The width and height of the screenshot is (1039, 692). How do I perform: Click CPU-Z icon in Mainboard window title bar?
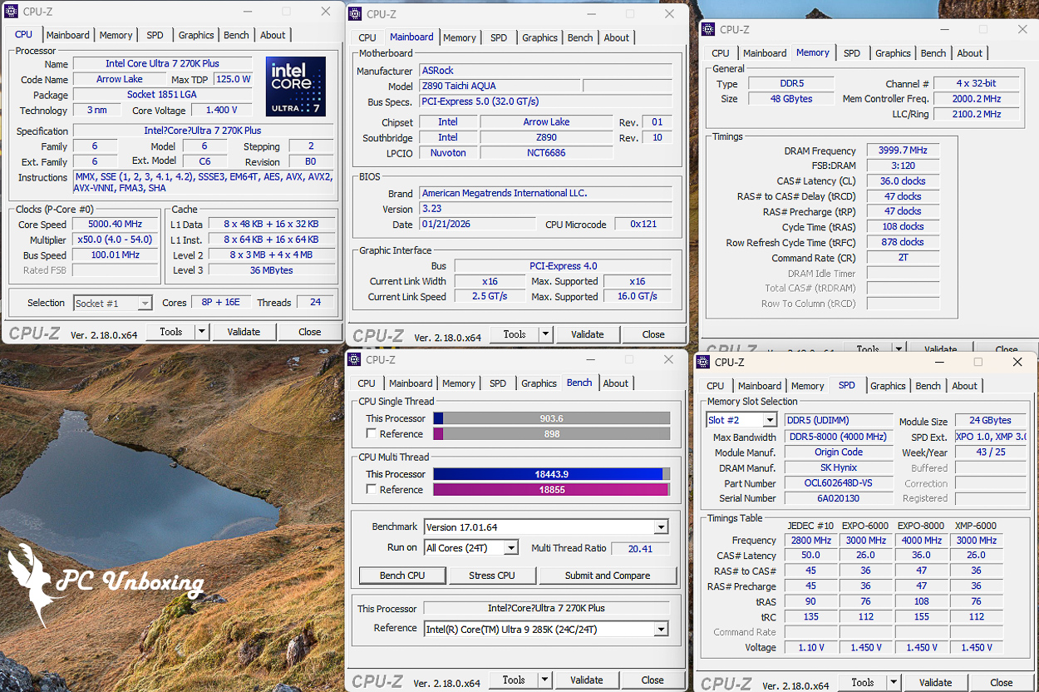click(356, 14)
